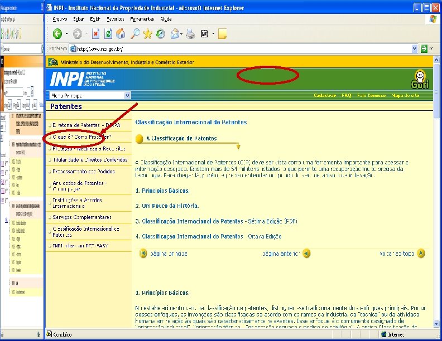The width and height of the screenshot is (442, 341).
Task: Click the vertical scrollbar thumb
Action: click(x=436, y=91)
